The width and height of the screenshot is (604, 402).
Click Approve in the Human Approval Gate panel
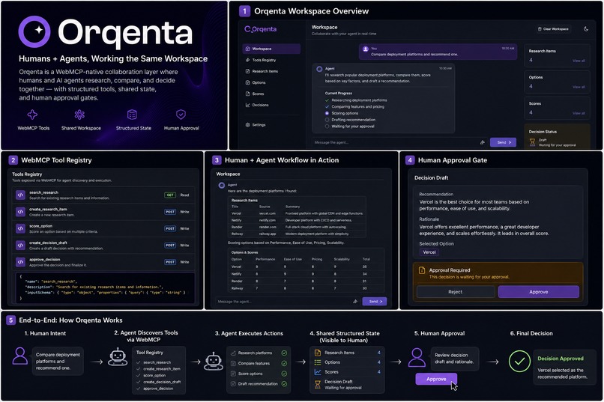pos(539,292)
